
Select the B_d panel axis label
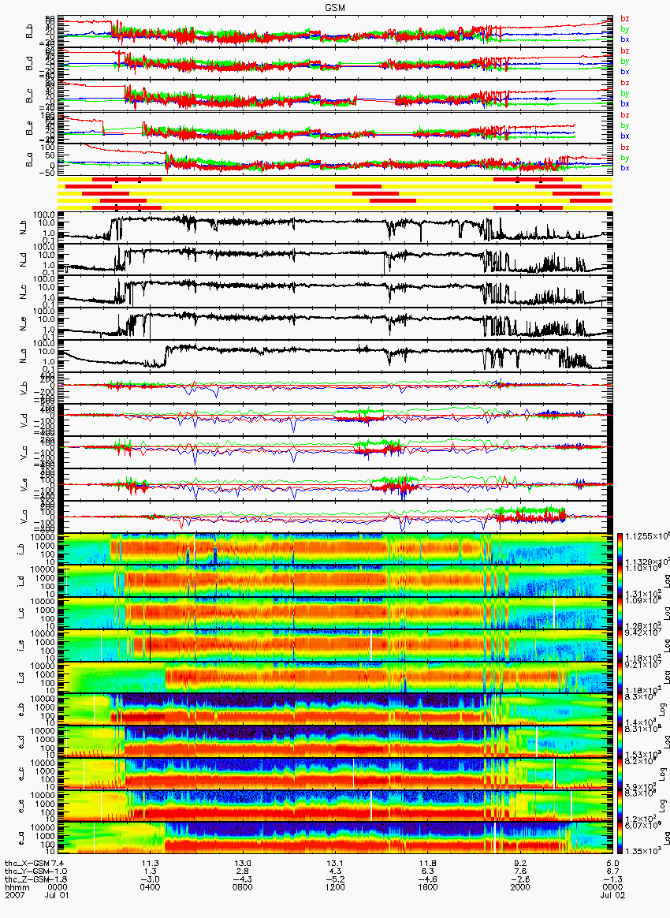click(28, 63)
